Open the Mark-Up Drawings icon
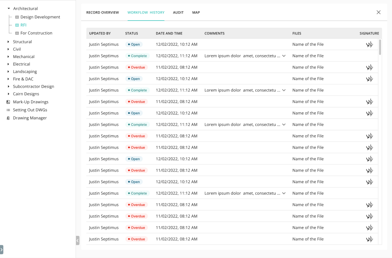Screen dimensions: 392x258 click(8, 102)
